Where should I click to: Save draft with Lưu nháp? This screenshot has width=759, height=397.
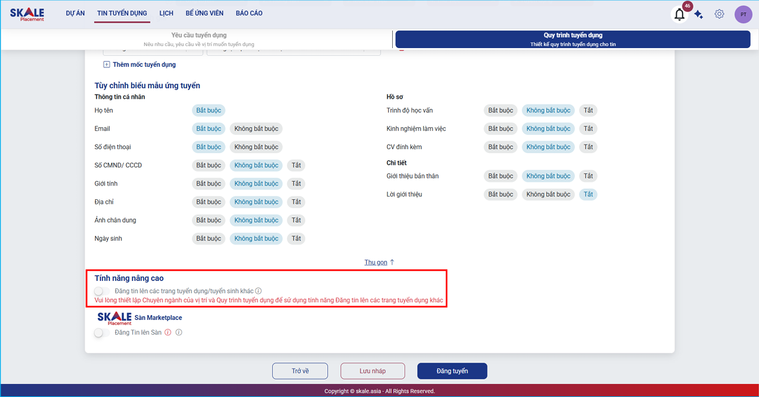pos(373,371)
